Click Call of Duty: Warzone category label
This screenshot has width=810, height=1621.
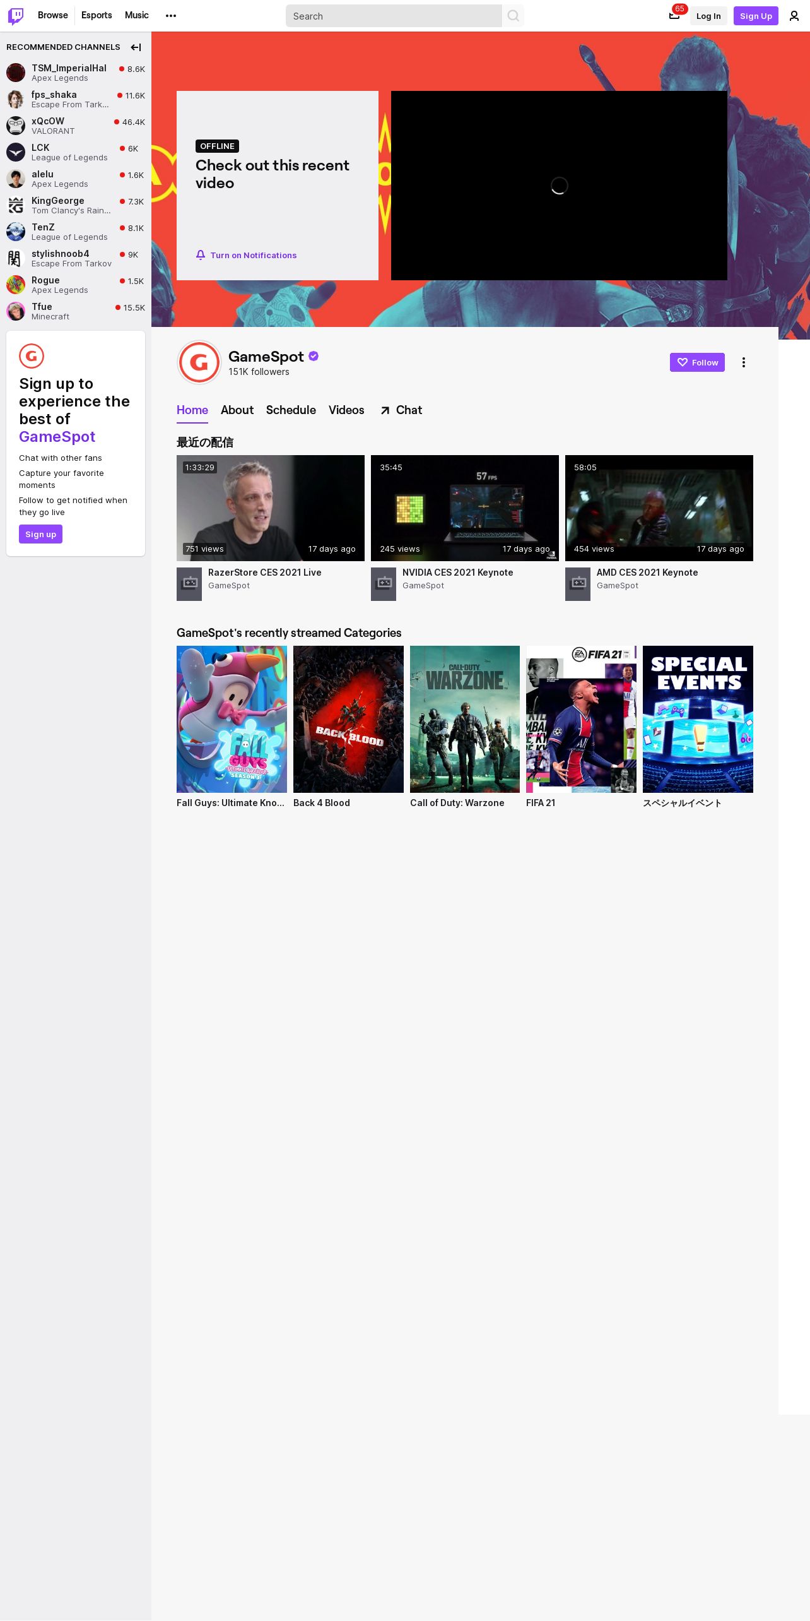pos(457,803)
